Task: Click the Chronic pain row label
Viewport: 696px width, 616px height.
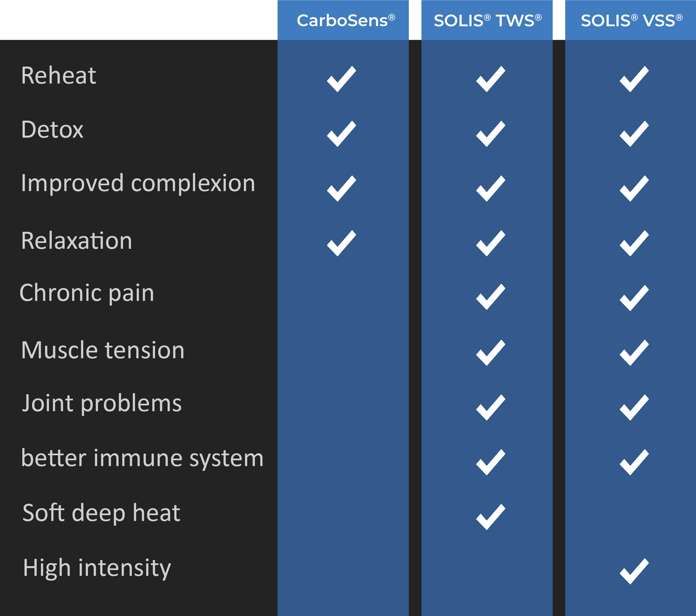Action: [x=87, y=293]
